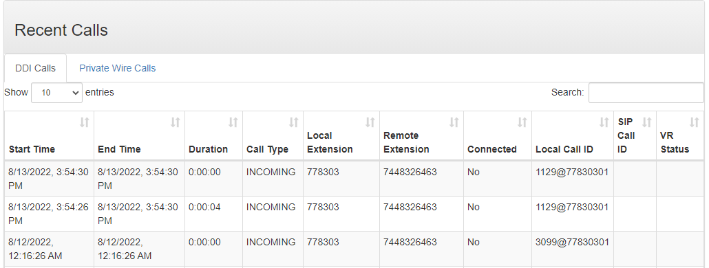The width and height of the screenshot is (709, 268).
Task: Click the Connected column sort arrows
Action: pos(522,122)
